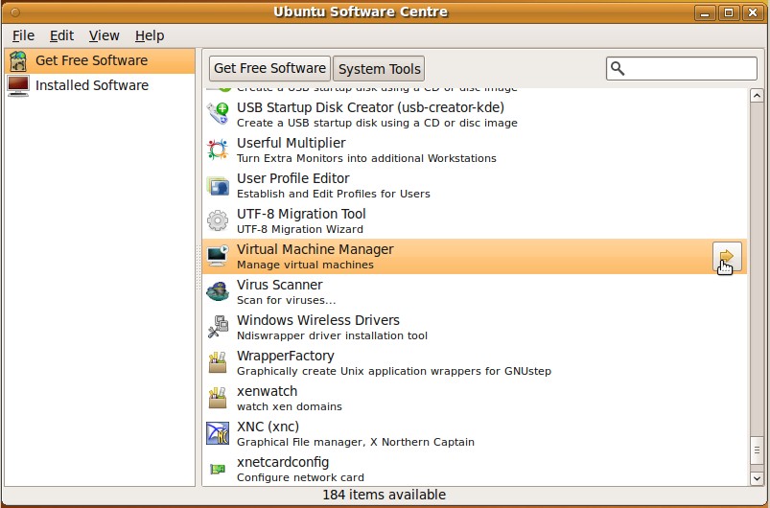Select the Userful Multiplier icon
This screenshot has height=508, width=770.
[218, 150]
